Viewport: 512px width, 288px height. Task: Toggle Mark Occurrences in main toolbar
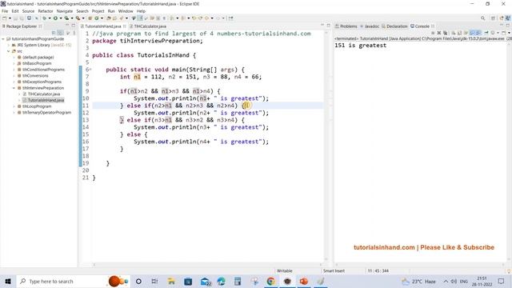point(140,18)
